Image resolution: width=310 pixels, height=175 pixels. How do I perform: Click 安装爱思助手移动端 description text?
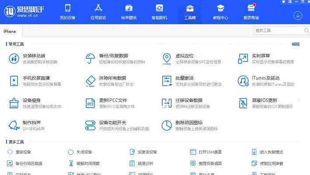pyautogui.click(x=40, y=62)
